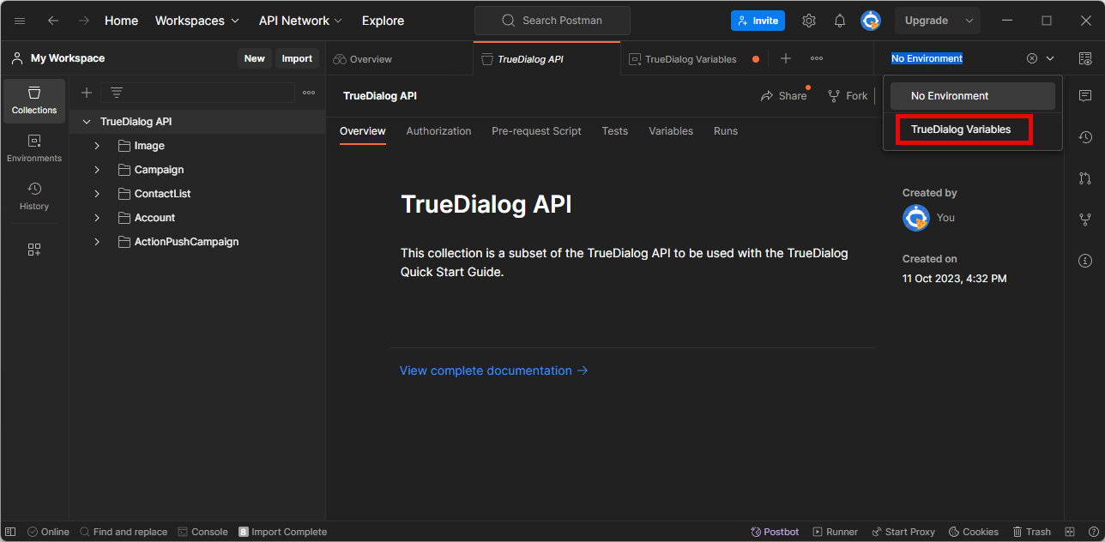This screenshot has width=1105, height=542.
Task: Toggle the sidebar from status bar icon
Action: point(11,532)
